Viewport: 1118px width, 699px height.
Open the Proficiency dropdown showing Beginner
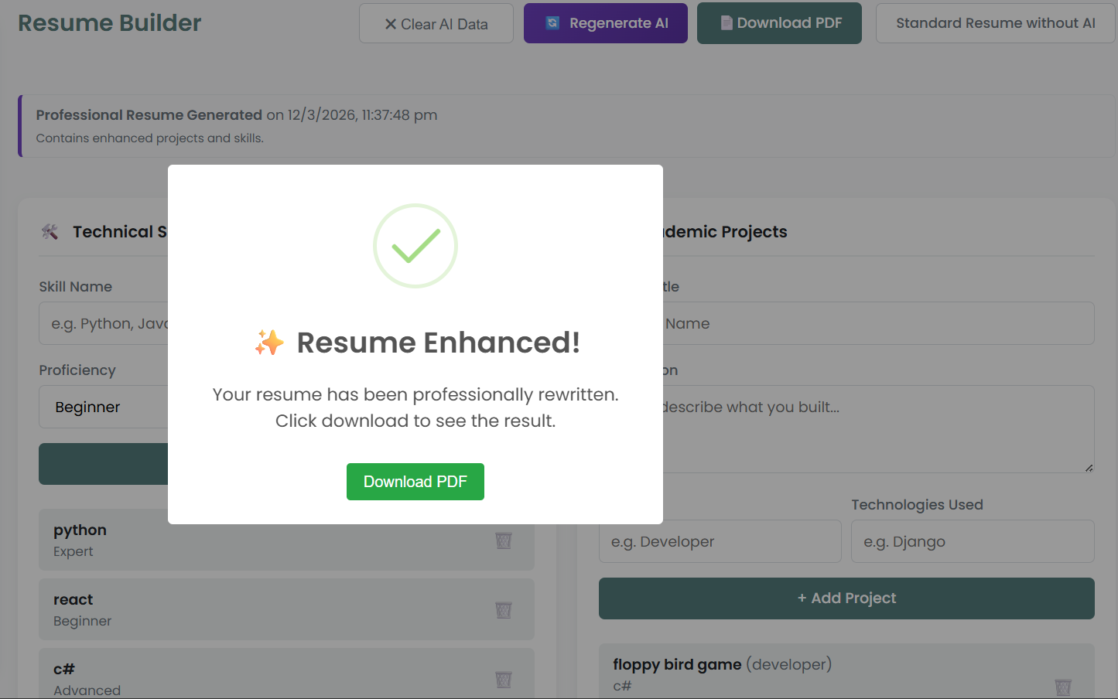(104, 407)
